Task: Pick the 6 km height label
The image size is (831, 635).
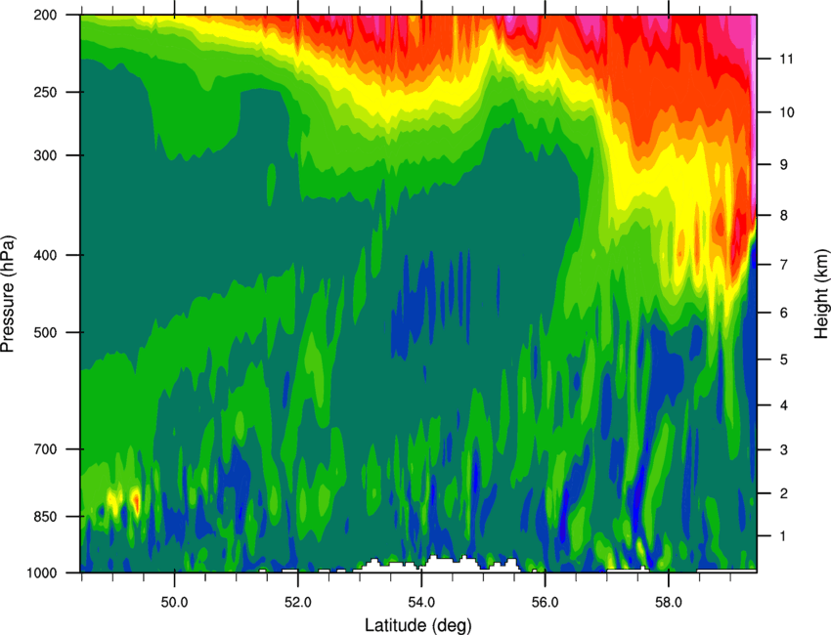Action: [784, 313]
